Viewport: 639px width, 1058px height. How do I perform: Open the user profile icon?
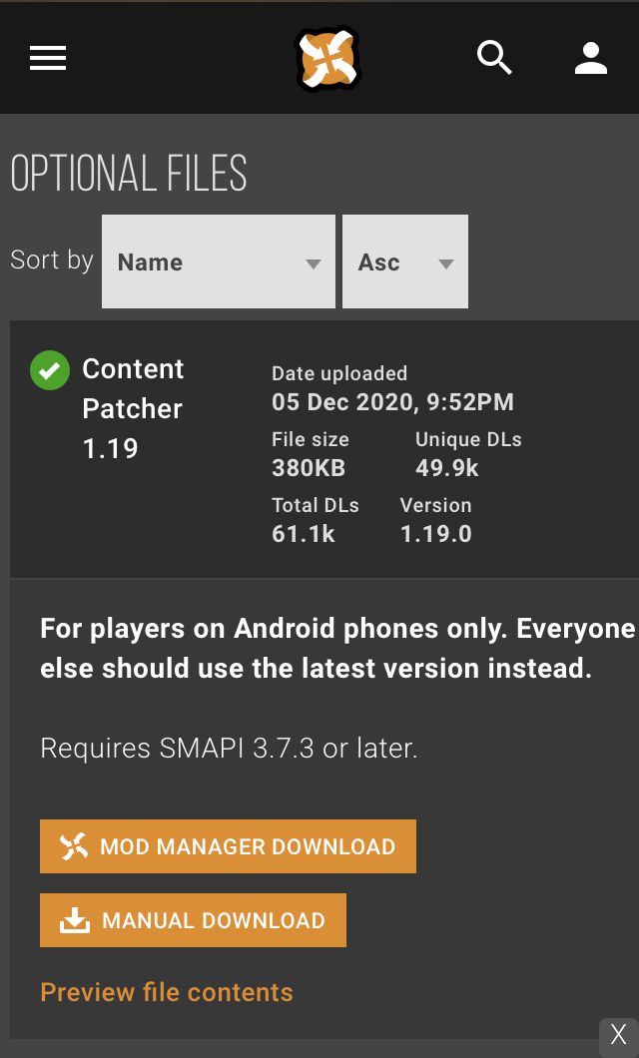591,59
